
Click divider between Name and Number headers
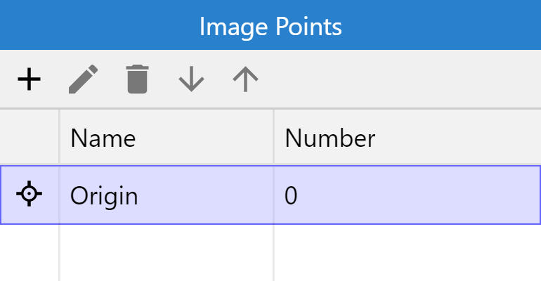click(274, 137)
